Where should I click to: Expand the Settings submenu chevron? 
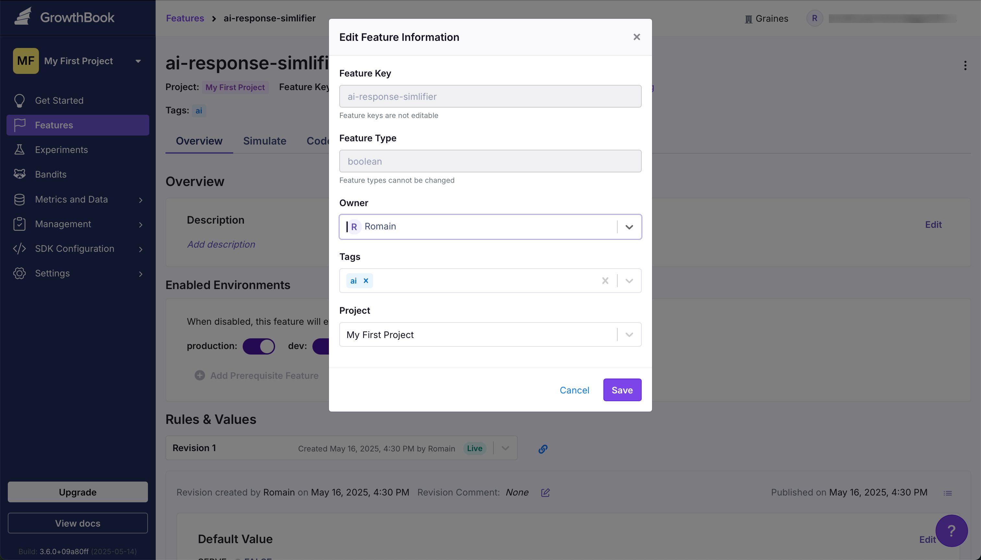pyautogui.click(x=140, y=274)
